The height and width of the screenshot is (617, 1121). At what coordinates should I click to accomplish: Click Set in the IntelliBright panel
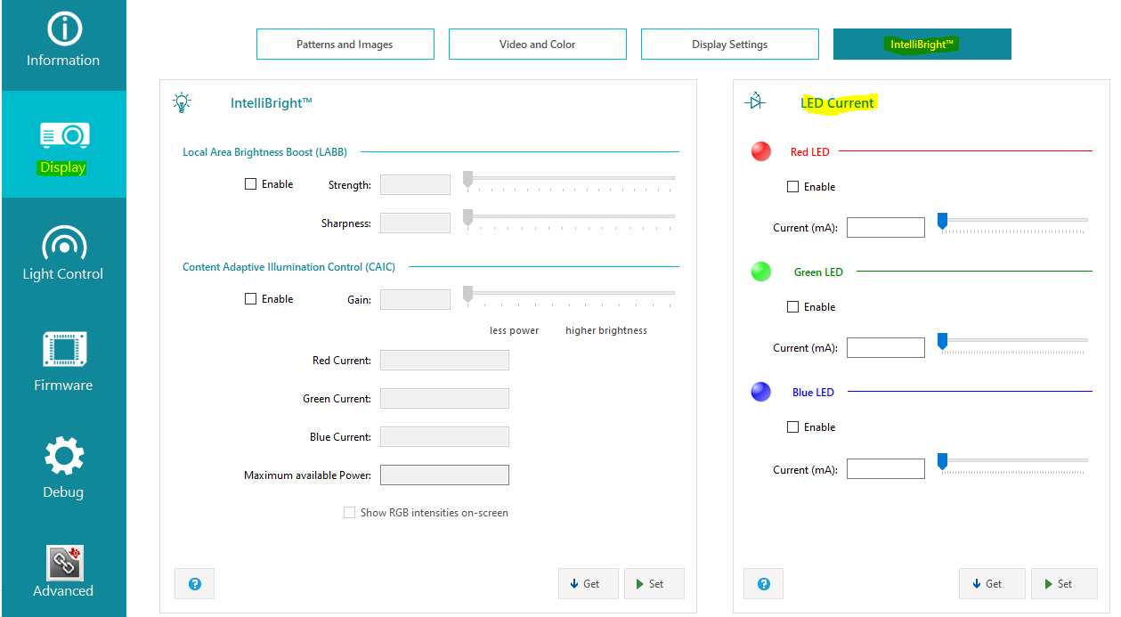click(x=654, y=584)
